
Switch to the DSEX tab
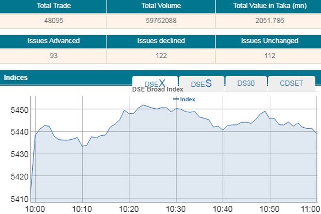pos(155,83)
